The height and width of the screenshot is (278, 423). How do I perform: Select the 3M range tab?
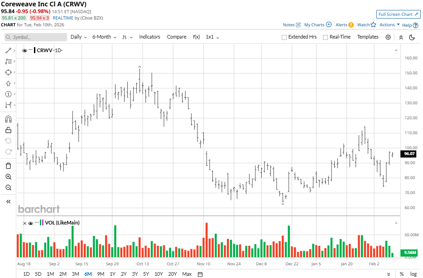pos(75,274)
